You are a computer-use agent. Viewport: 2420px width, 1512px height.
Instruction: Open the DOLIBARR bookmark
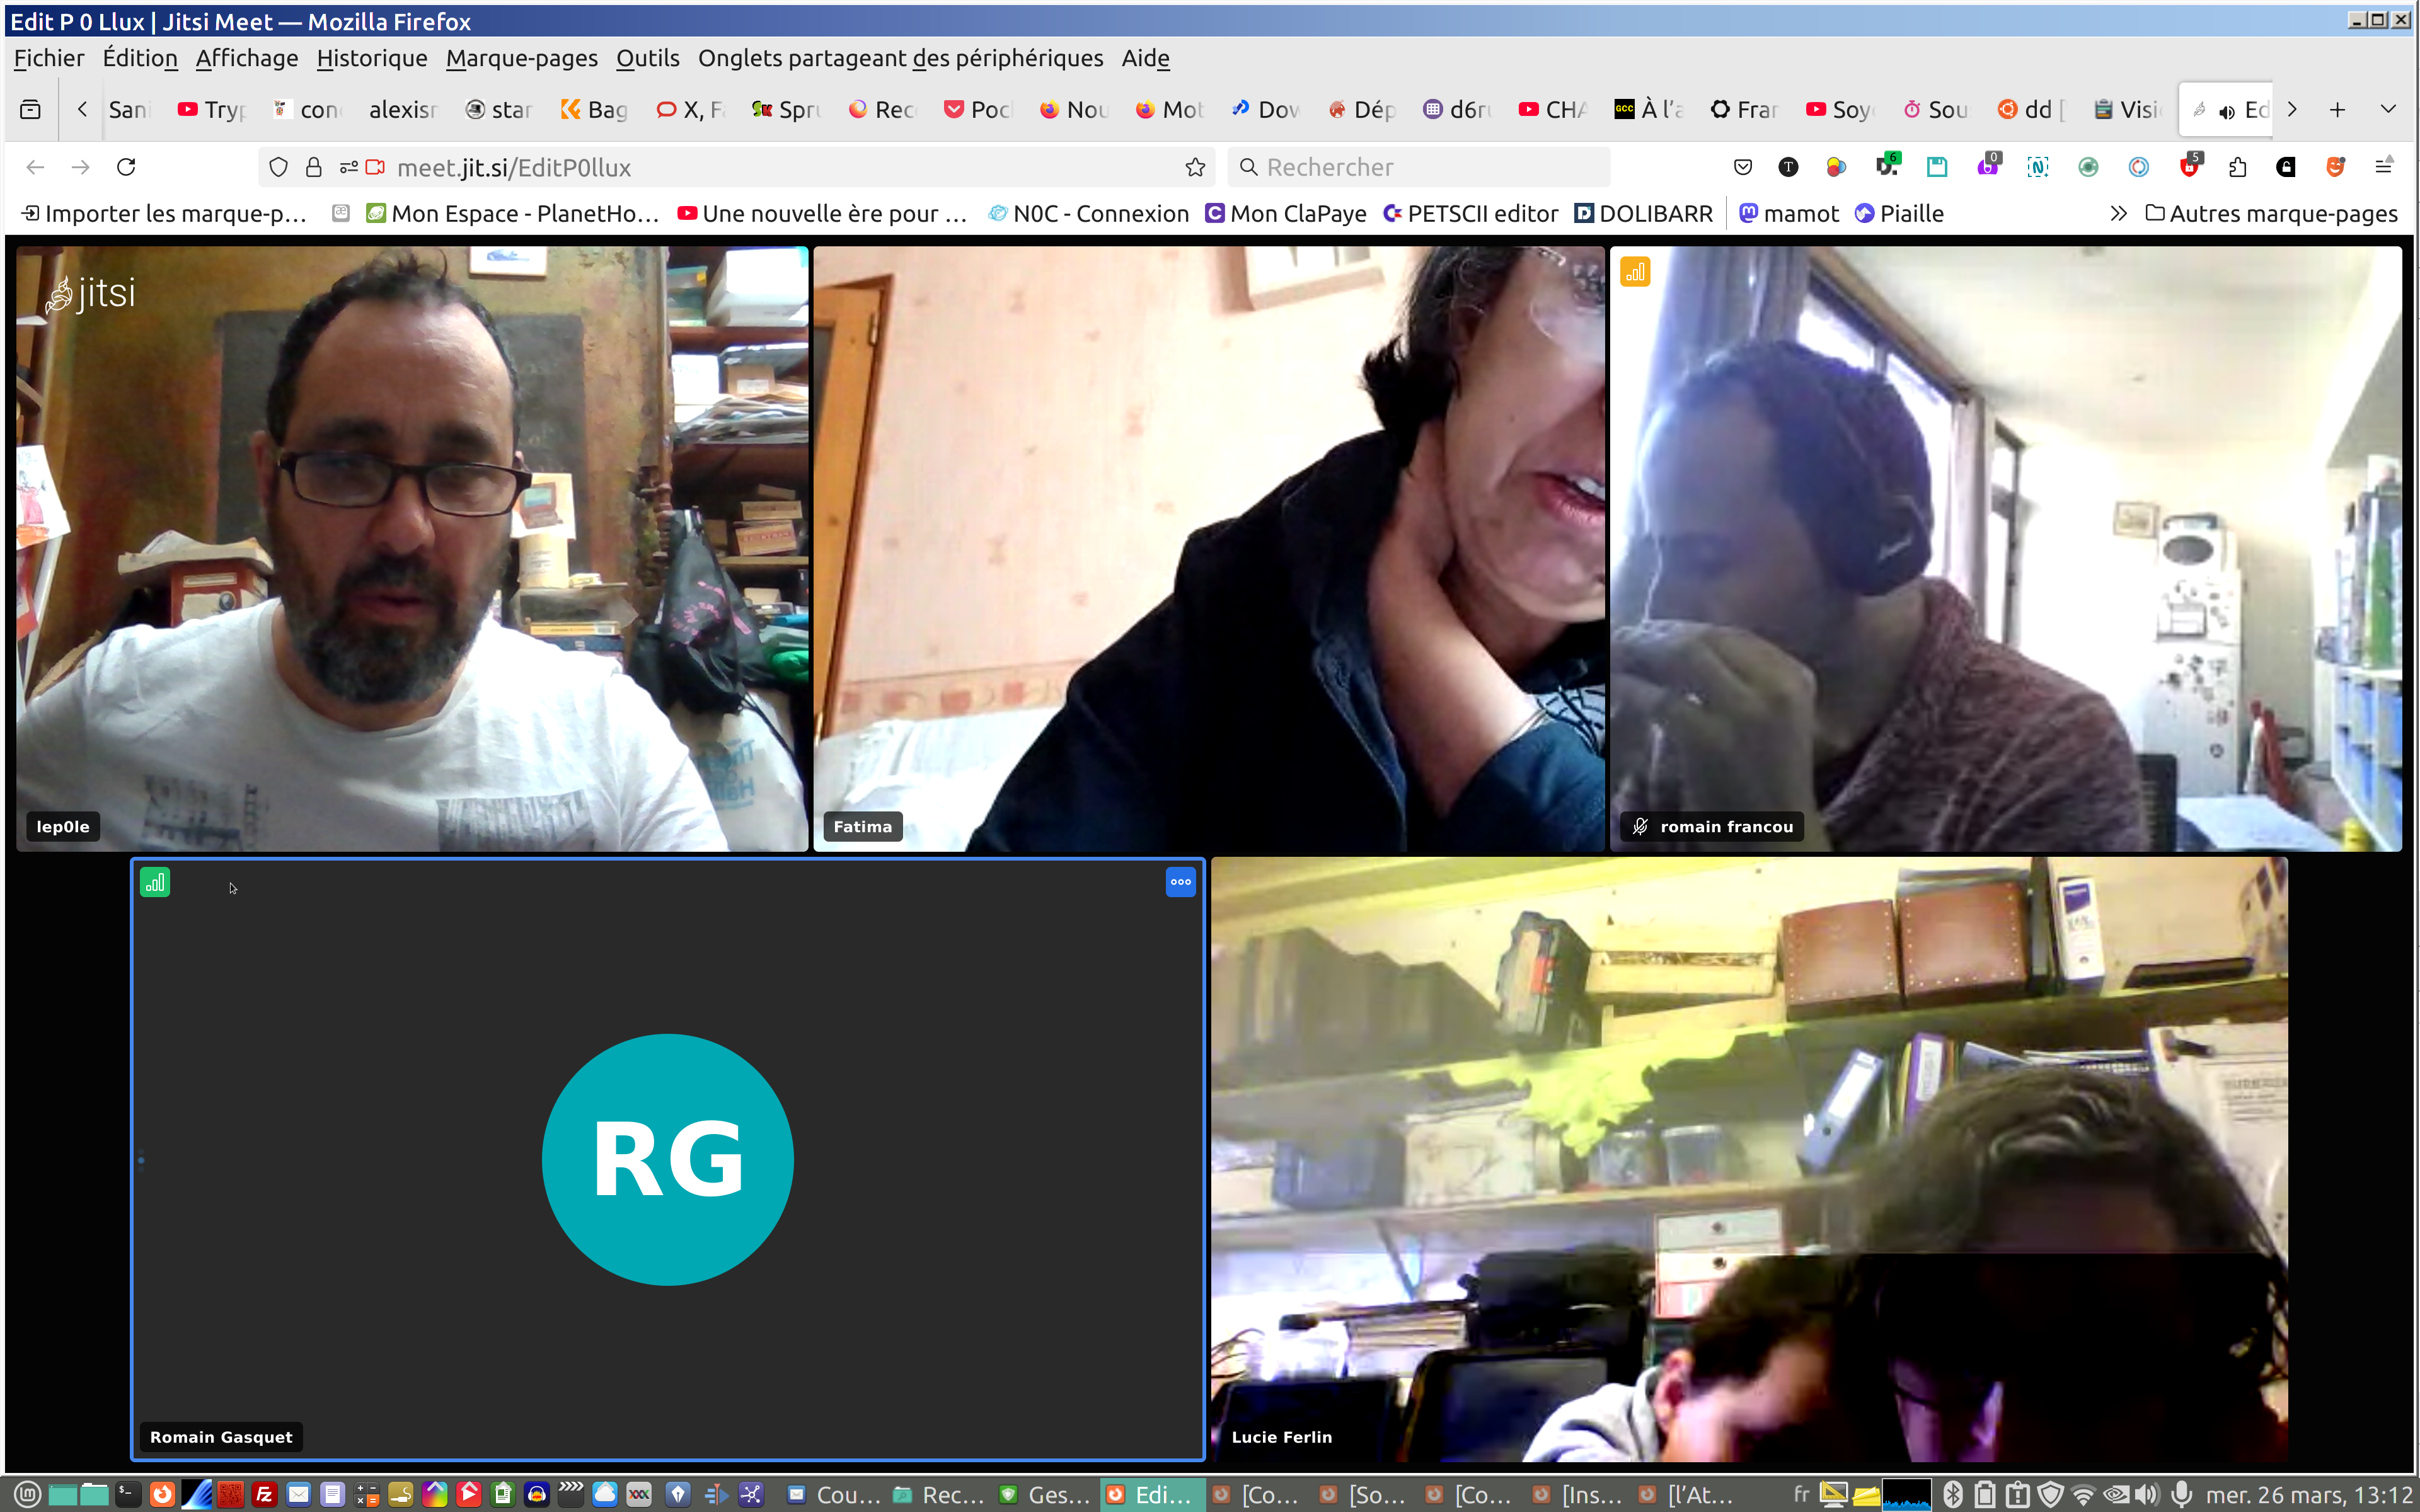(1643, 213)
